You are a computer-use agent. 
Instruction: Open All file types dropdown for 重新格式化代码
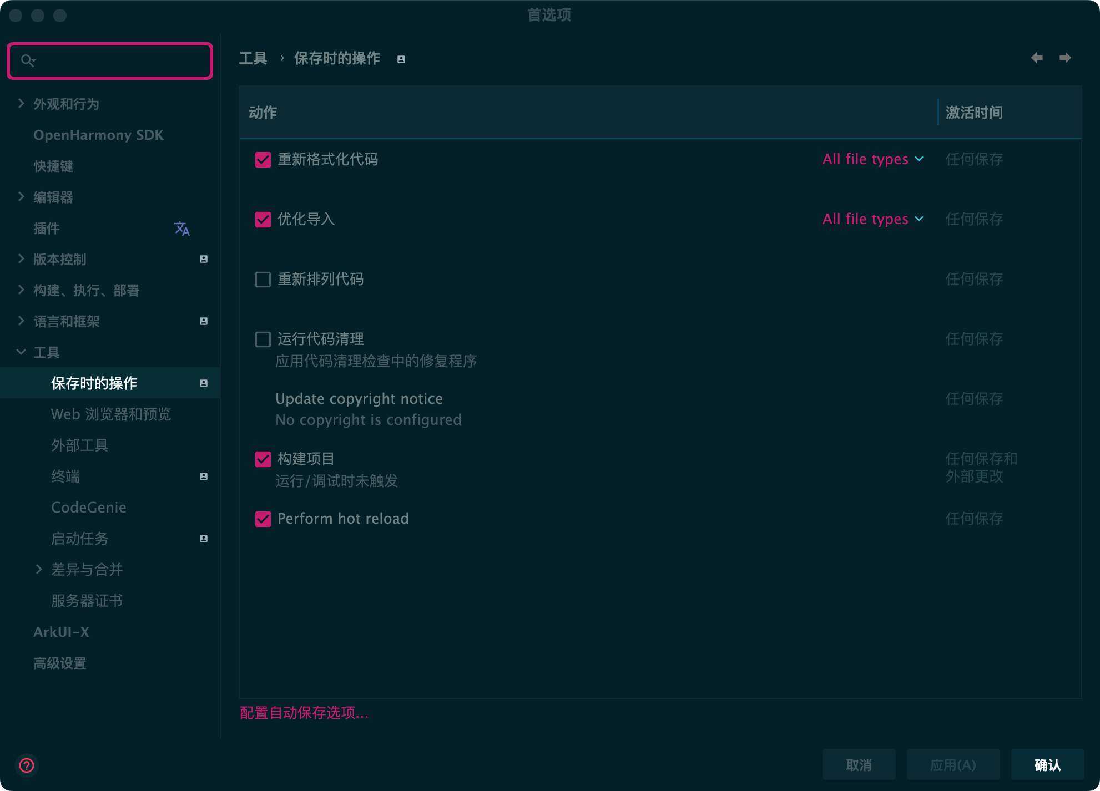click(873, 159)
